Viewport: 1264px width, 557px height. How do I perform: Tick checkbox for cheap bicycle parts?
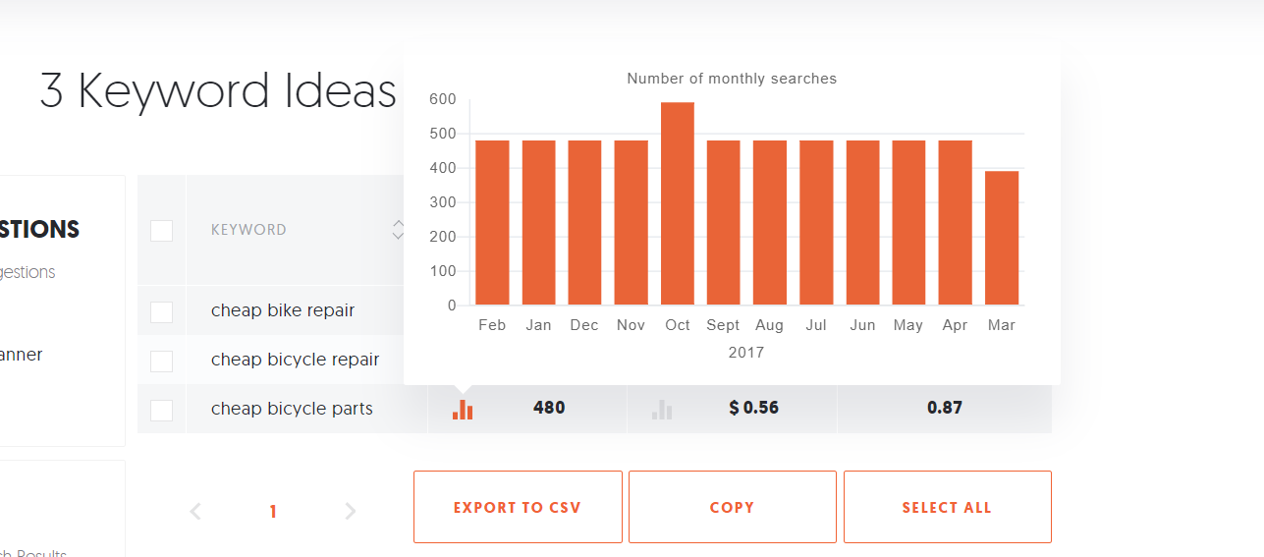[x=161, y=410]
